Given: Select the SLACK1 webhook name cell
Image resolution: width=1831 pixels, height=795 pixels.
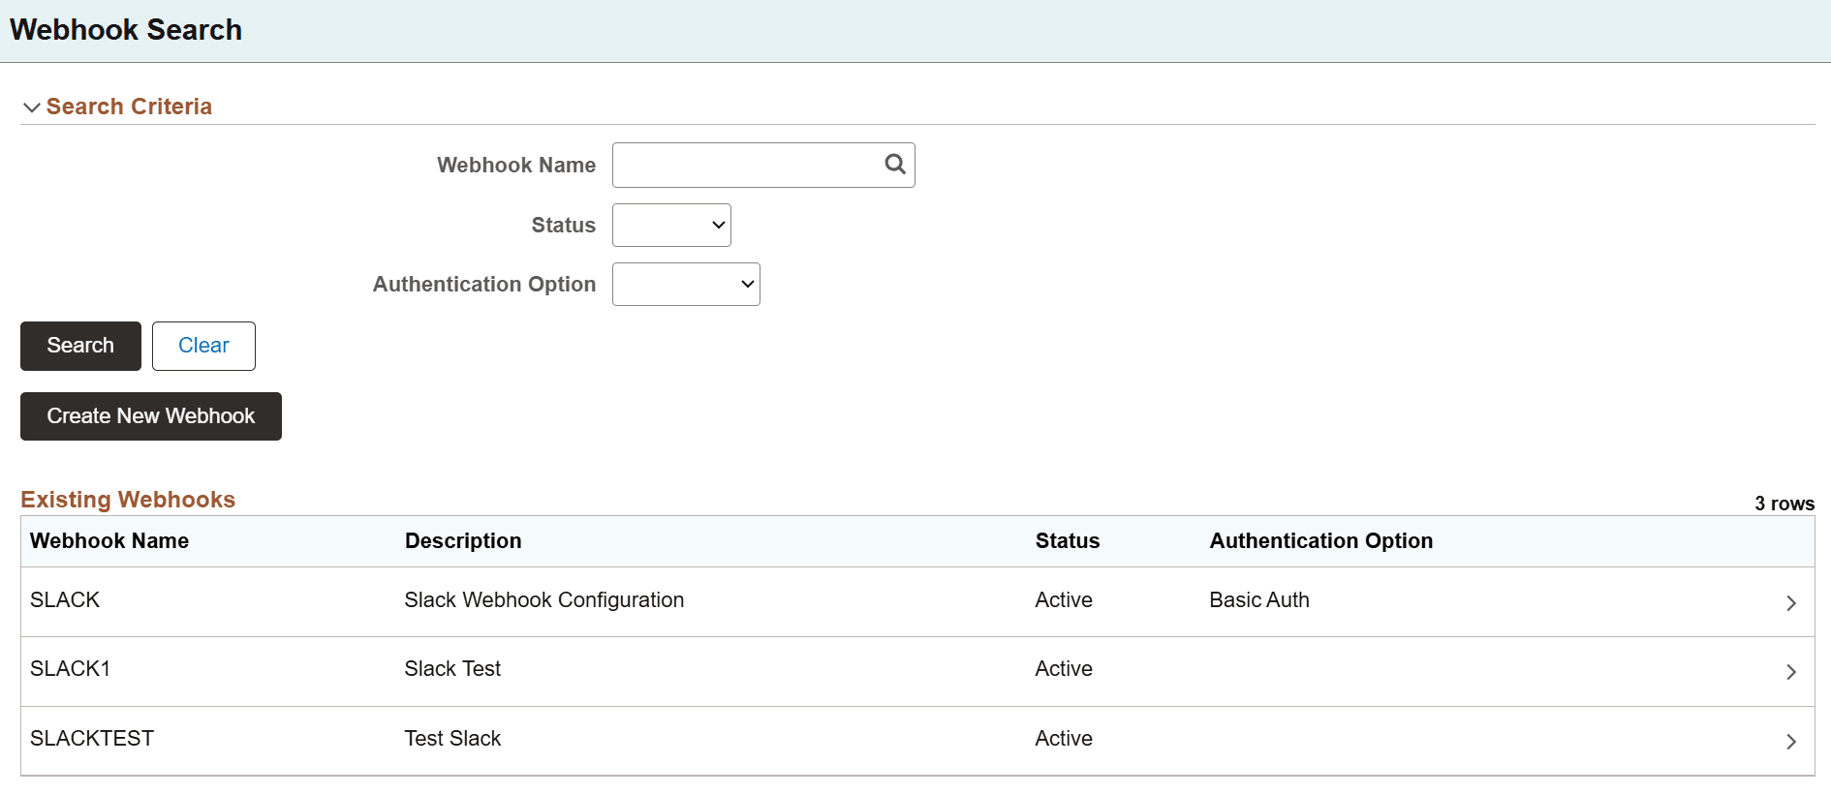Looking at the screenshot, I should click(x=70, y=668).
